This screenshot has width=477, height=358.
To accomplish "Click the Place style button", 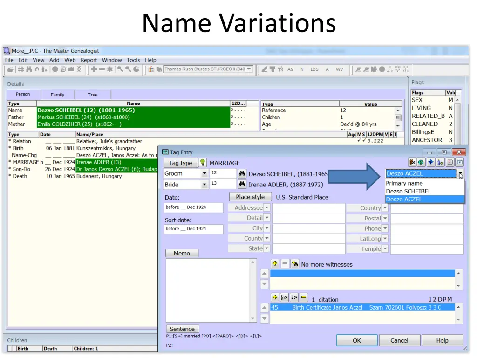I will 250,197.
